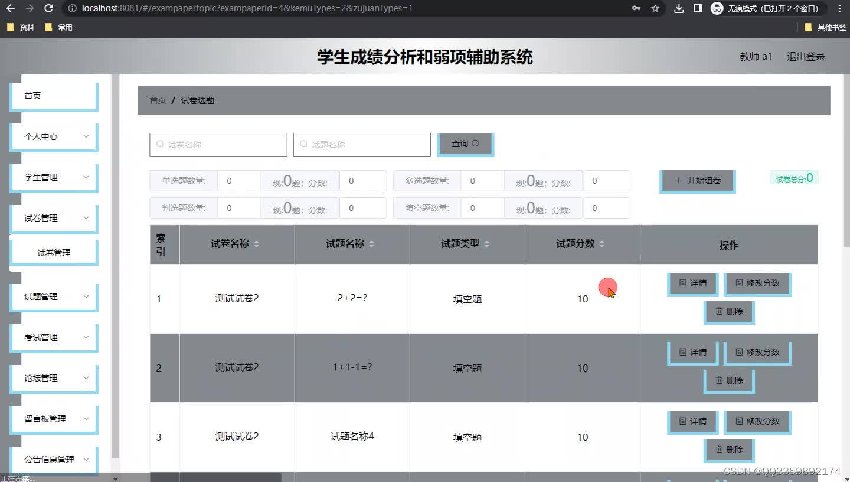Click 测试试卷2 cell in row 1
Screen dimensions: 850x482
point(237,298)
